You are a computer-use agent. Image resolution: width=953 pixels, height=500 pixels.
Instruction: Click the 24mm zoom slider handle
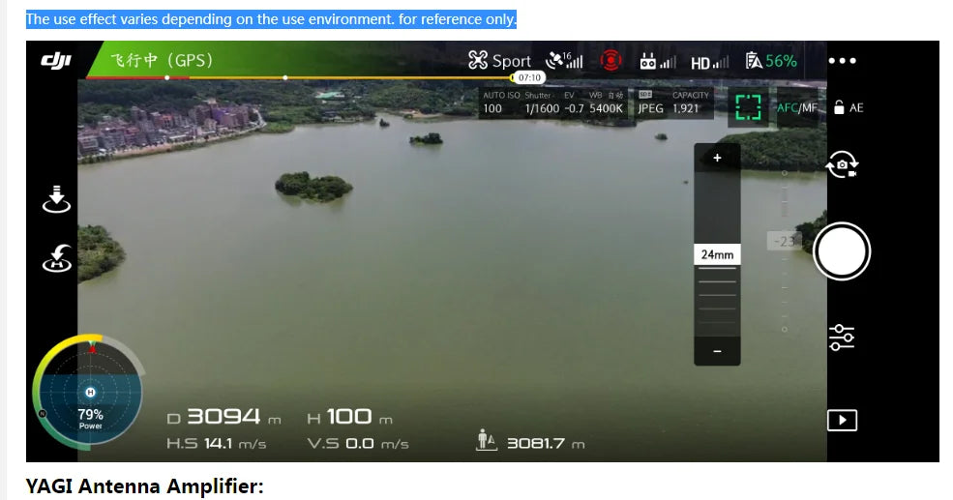pyautogui.click(x=717, y=254)
